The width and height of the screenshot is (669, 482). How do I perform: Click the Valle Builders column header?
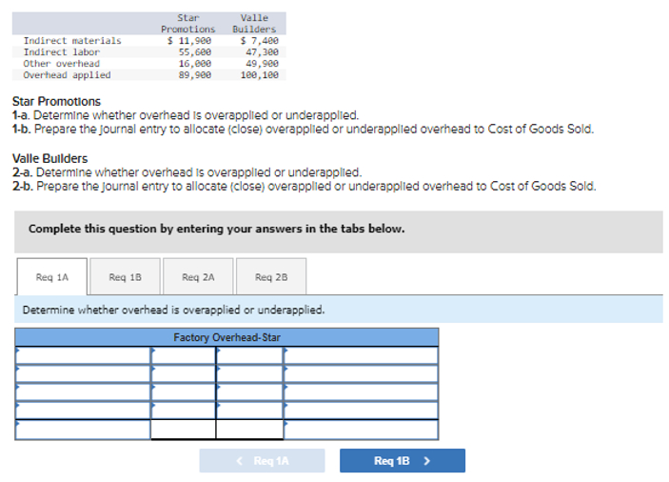(254, 24)
